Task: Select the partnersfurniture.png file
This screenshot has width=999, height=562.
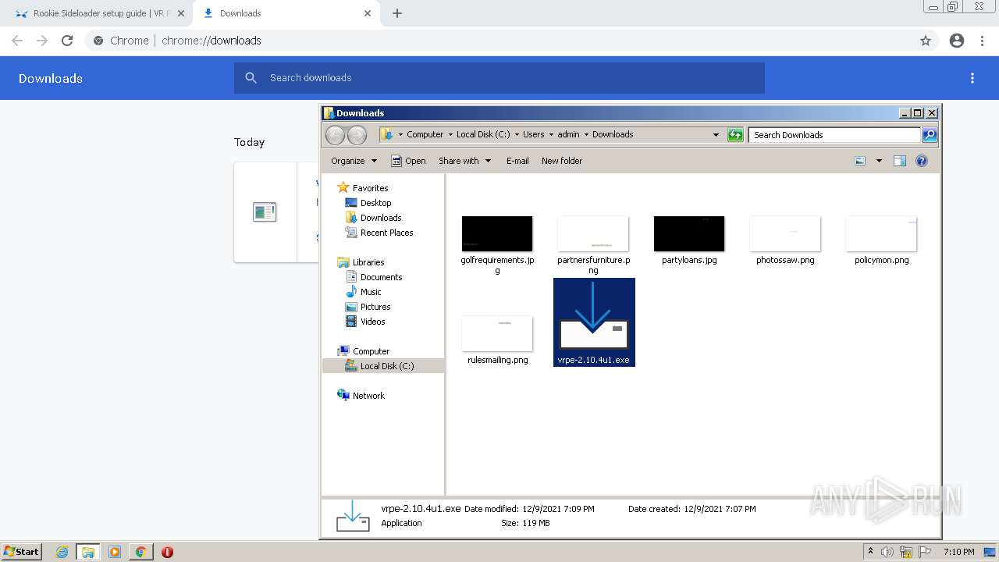Action: 593,244
